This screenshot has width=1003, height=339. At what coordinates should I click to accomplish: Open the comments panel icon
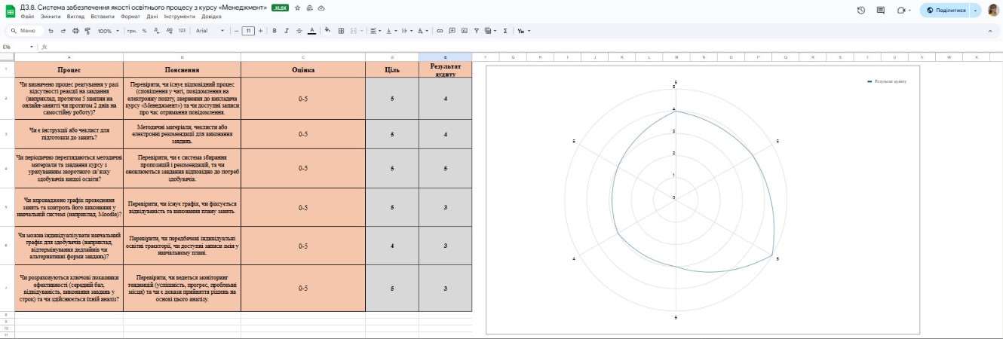(x=881, y=11)
